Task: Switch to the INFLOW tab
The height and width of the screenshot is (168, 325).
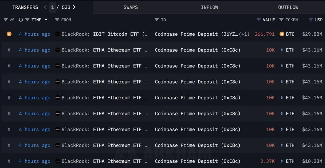Action: click(x=209, y=7)
